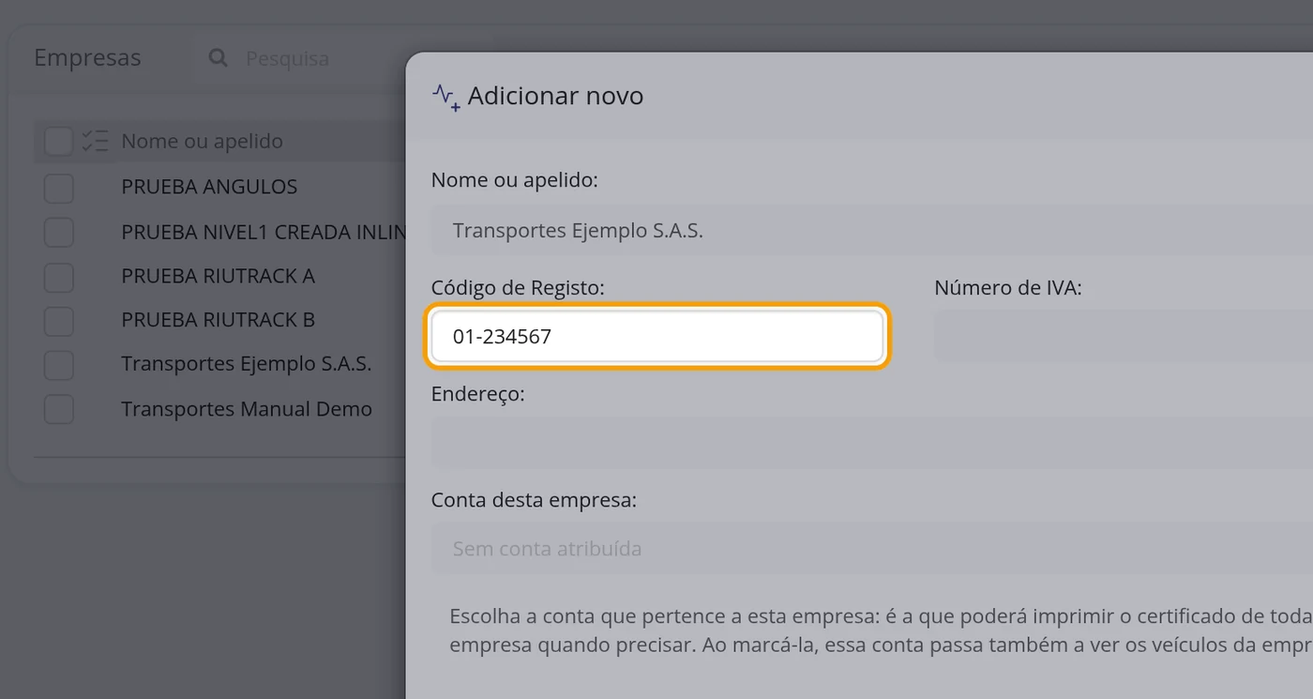Select PRUEBA RIUTRACK A row text

[x=218, y=276]
